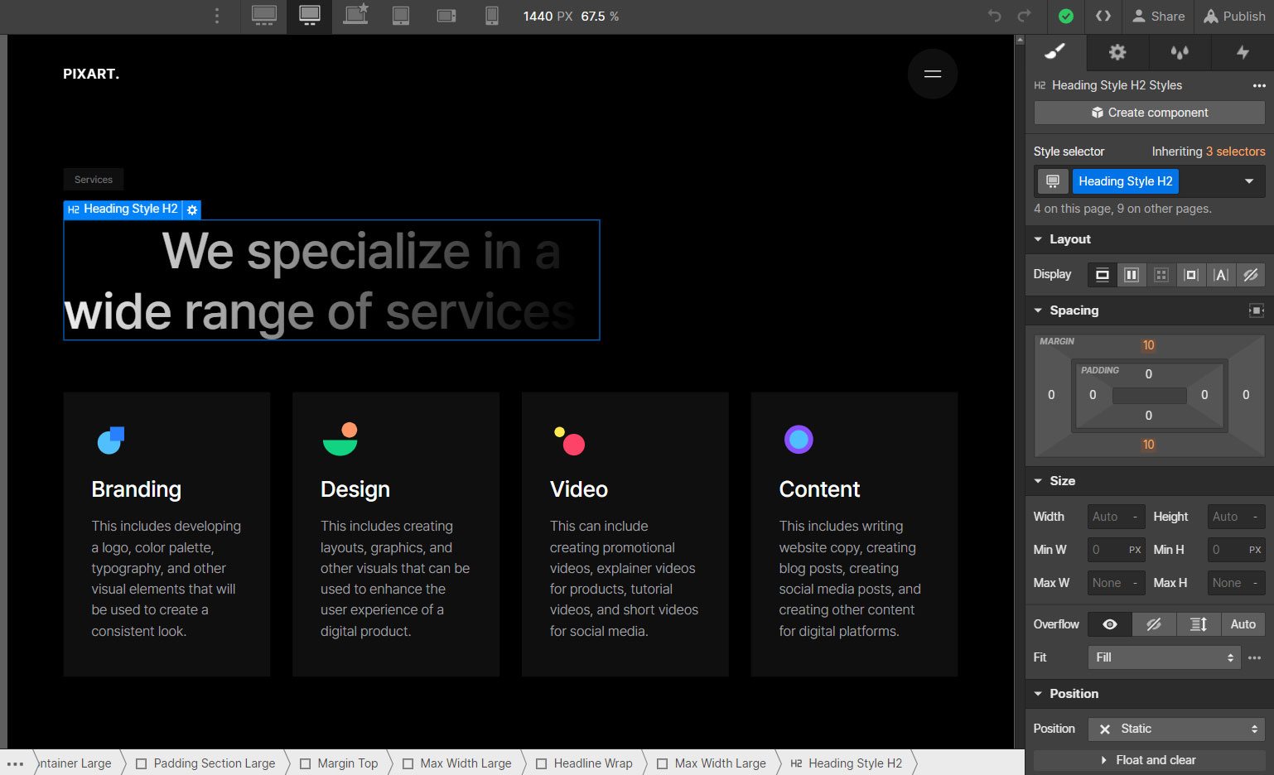
Task: Open the larger desktop breakpoint with star icon
Action: tap(355, 16)
